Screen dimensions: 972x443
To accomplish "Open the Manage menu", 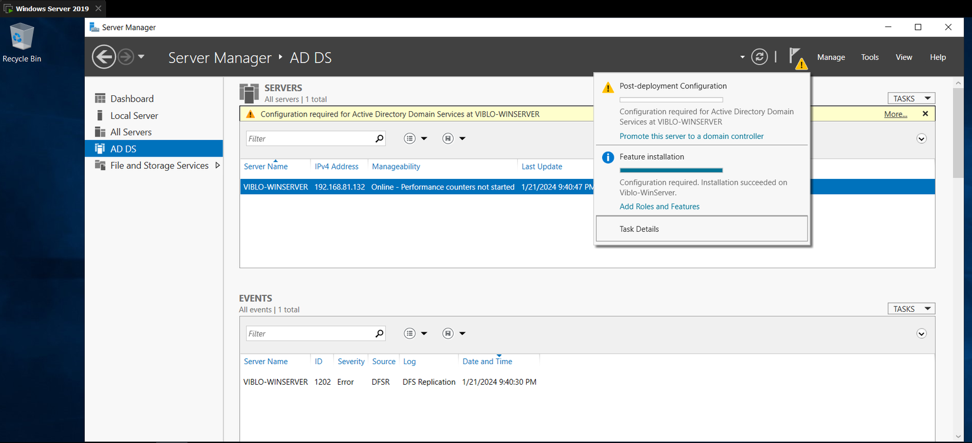I will tap(831, 57).
